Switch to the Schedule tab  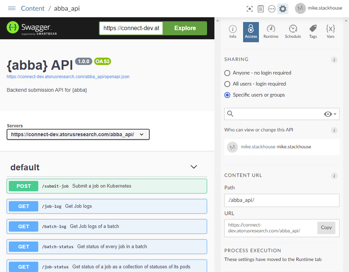coord(293,32)
